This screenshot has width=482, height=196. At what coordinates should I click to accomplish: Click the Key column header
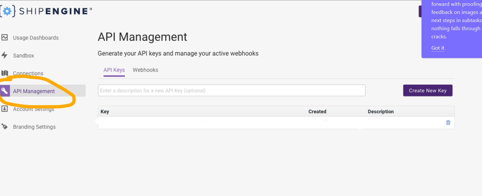[105, 112]
